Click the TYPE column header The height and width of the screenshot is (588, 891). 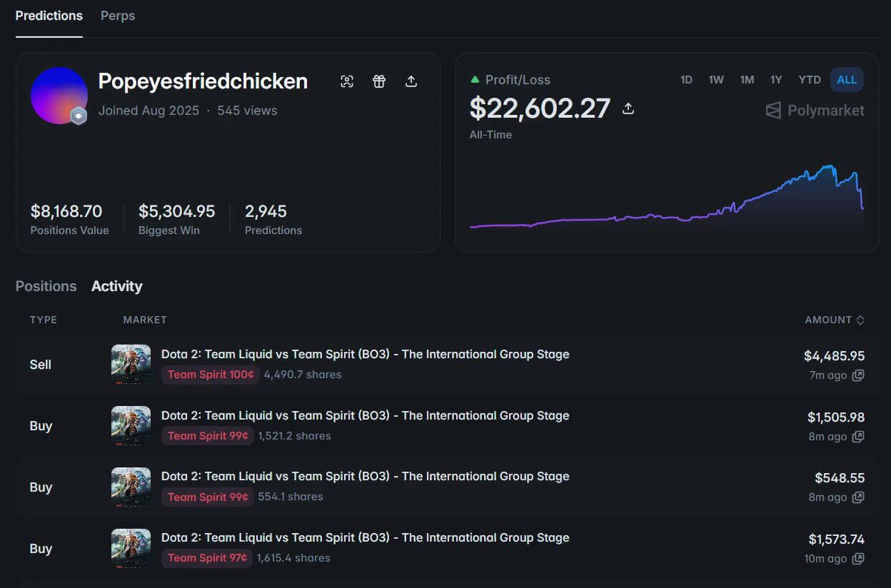[x=44, y=320]
